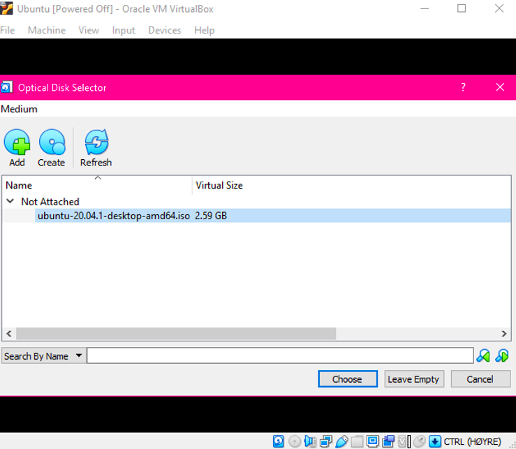Click the Cancel button
Image resolution: width=516 pixels, height=449 pixels.
480,379
